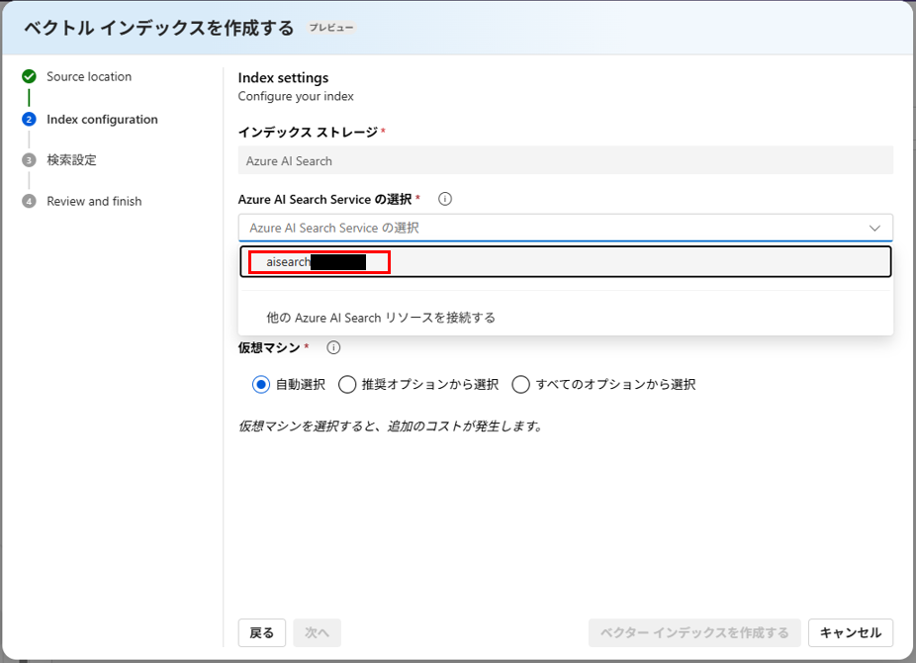
Task: Jump to the Review and finish step
Action: 94,202
